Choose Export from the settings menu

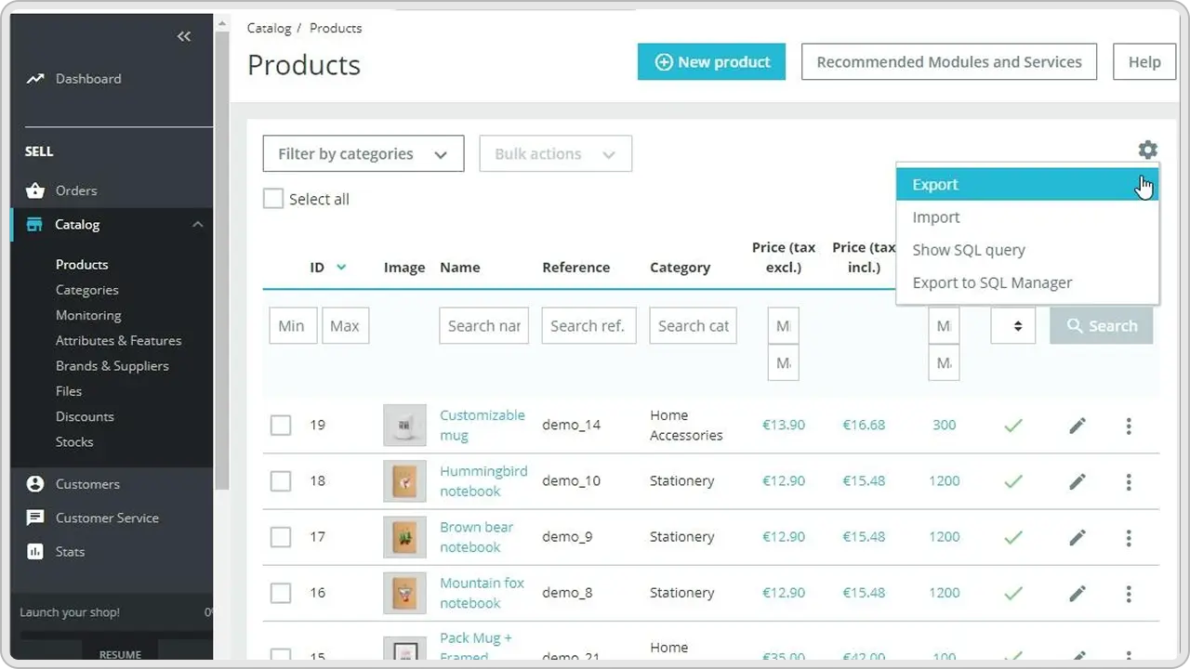[x=935, y=185]
